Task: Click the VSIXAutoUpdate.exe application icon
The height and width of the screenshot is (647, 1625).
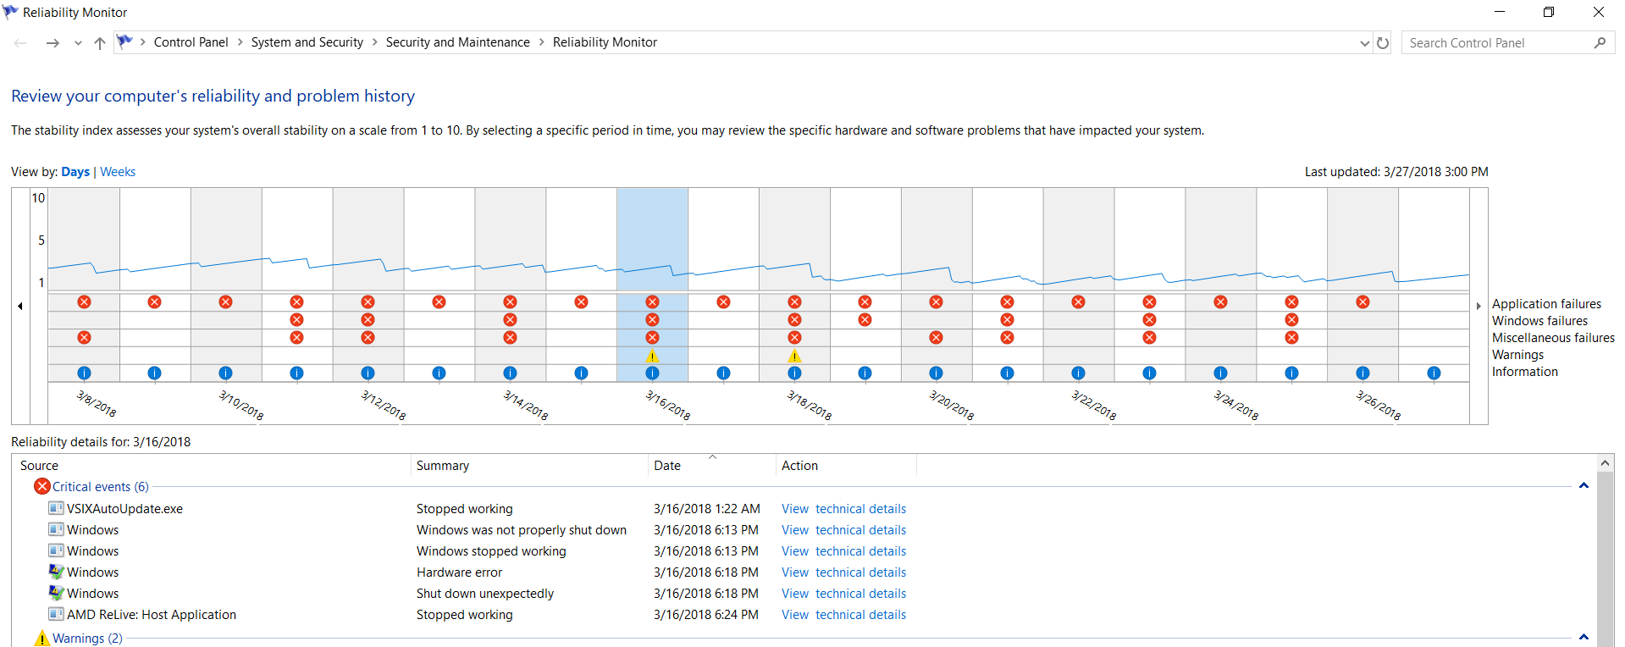Action: pos(56,508)
